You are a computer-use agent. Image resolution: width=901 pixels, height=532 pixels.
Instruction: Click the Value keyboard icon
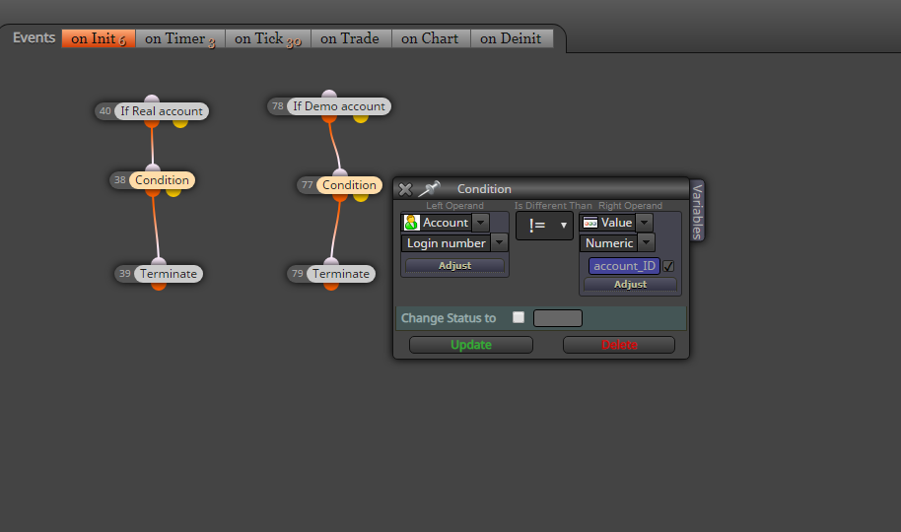tap(590, 223)
